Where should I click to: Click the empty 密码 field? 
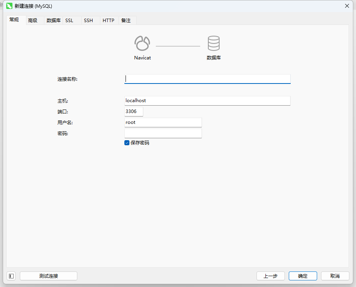tap(163, 134)
